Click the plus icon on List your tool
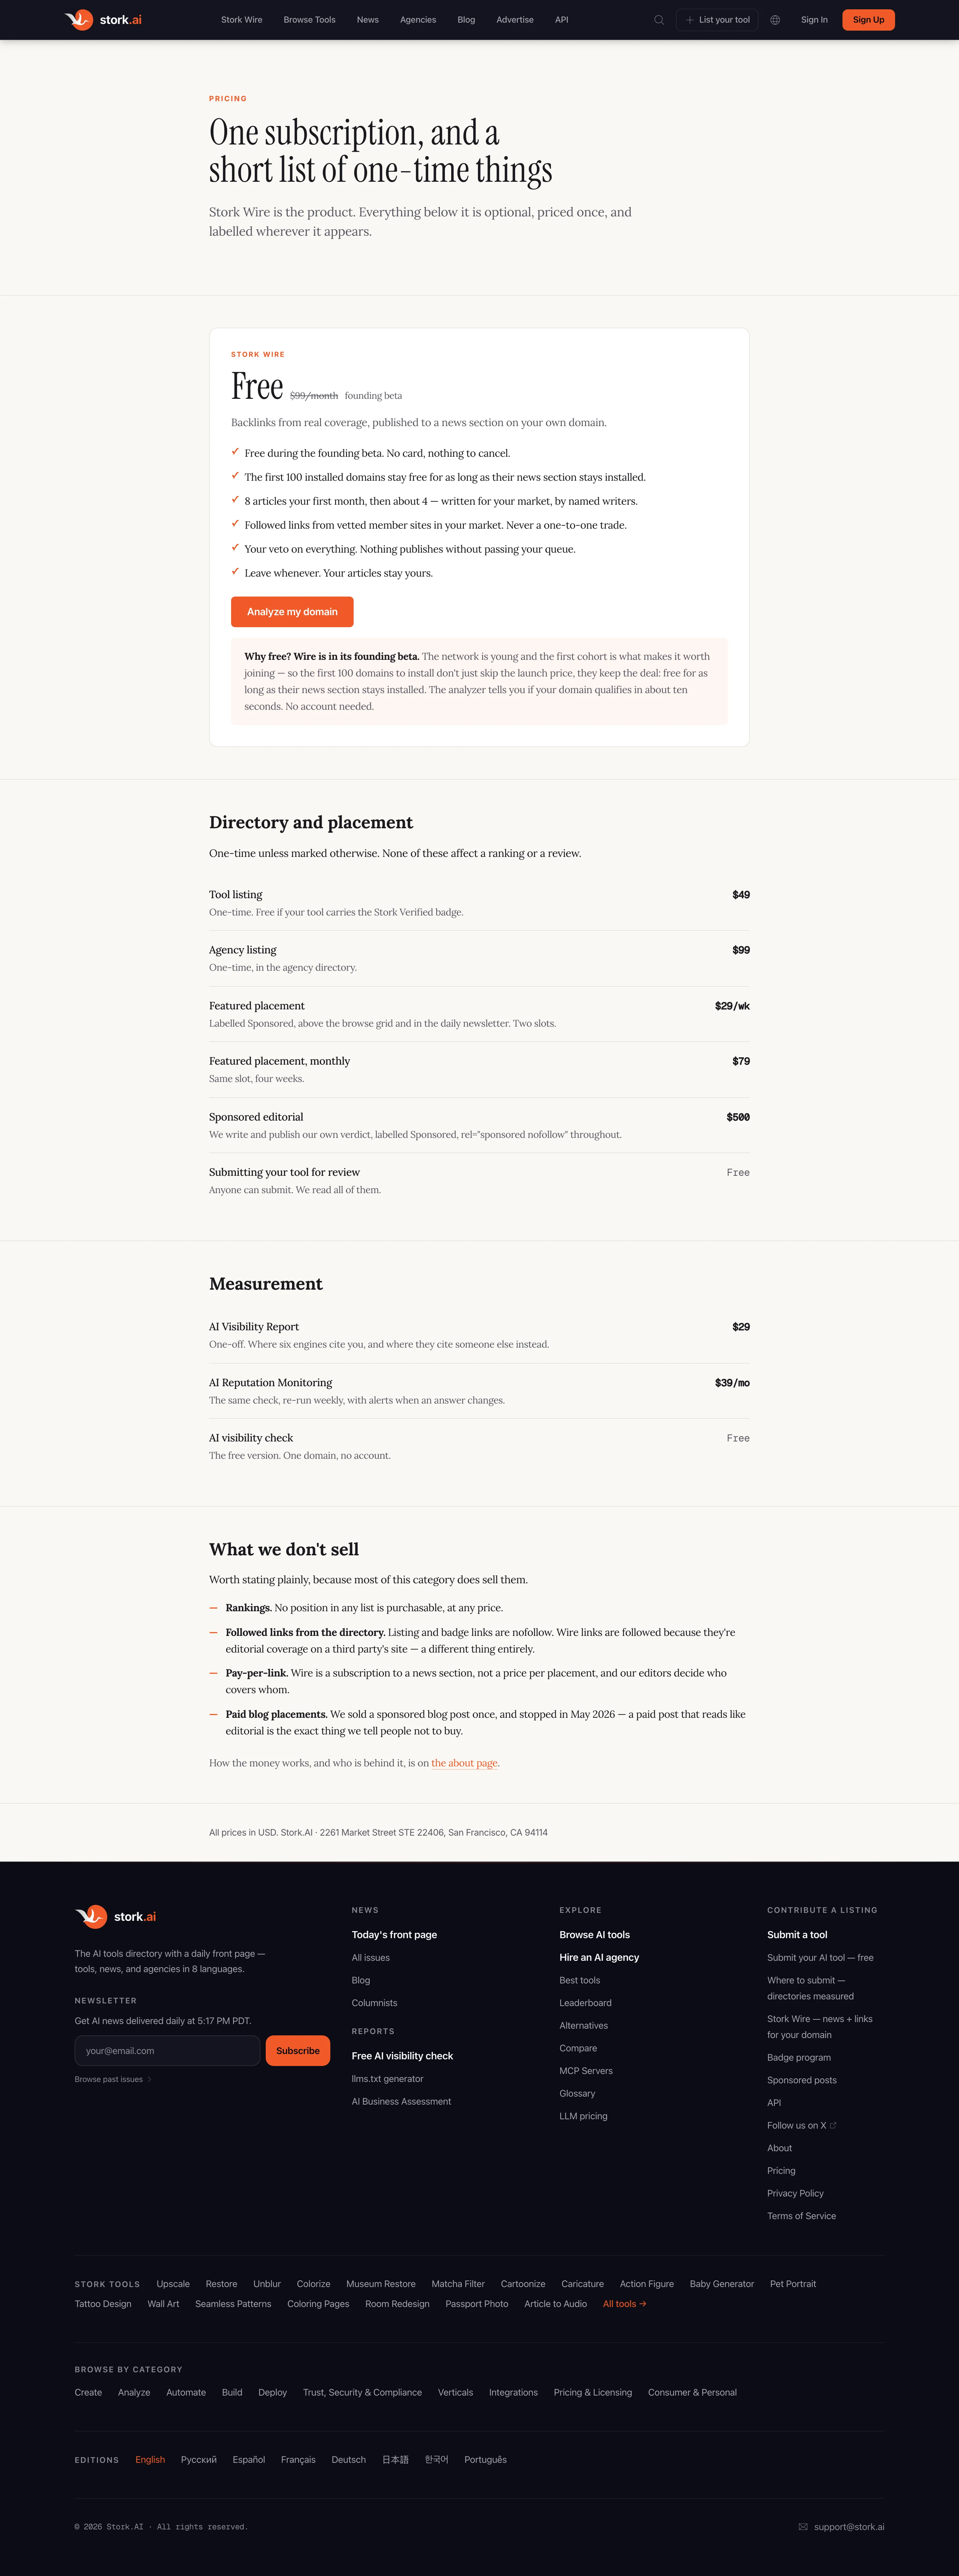Image resolution: width=959 pixels, height=2576 pixels. click(x=690, y=20)
